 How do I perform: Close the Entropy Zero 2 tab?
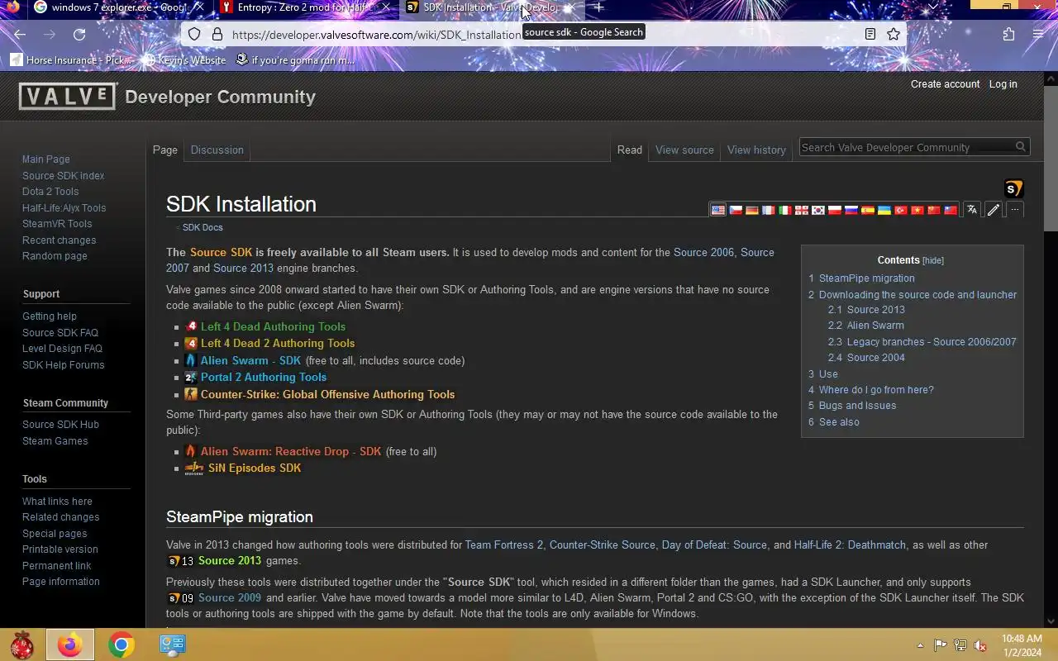pyautogui.click(x=385, y=7)
